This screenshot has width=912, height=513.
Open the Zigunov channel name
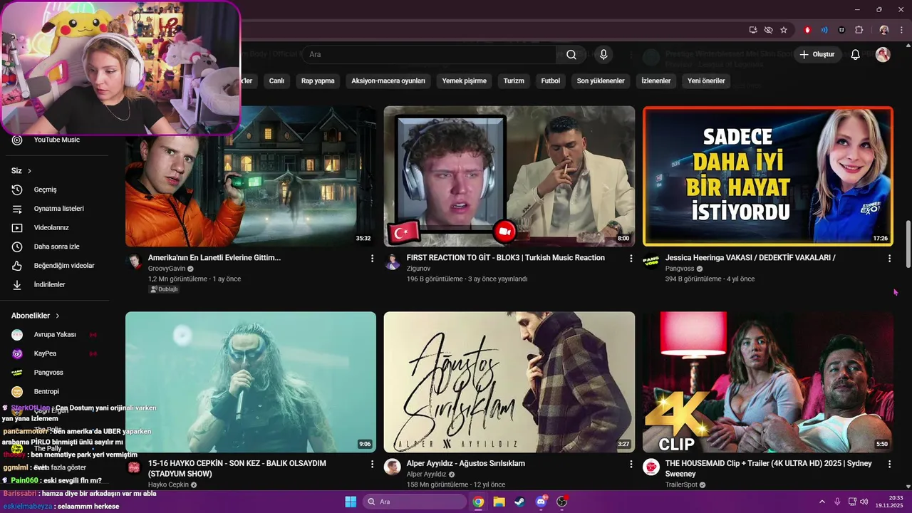(x=418, y=269)
